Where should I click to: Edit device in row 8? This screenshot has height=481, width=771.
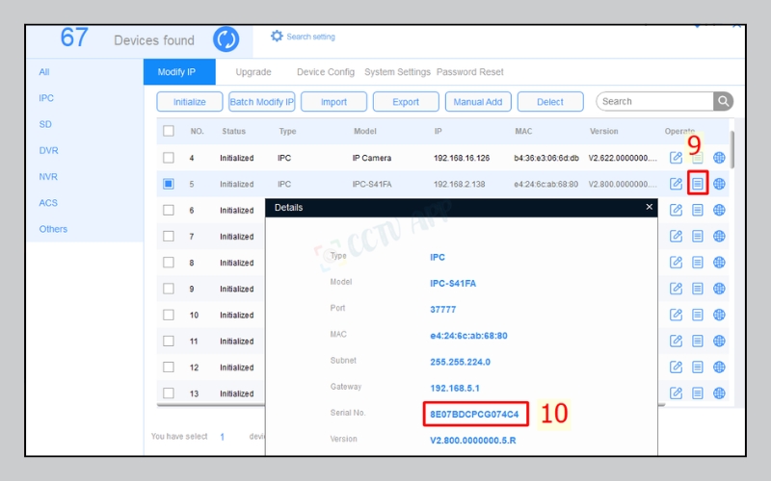pos(676,262)
